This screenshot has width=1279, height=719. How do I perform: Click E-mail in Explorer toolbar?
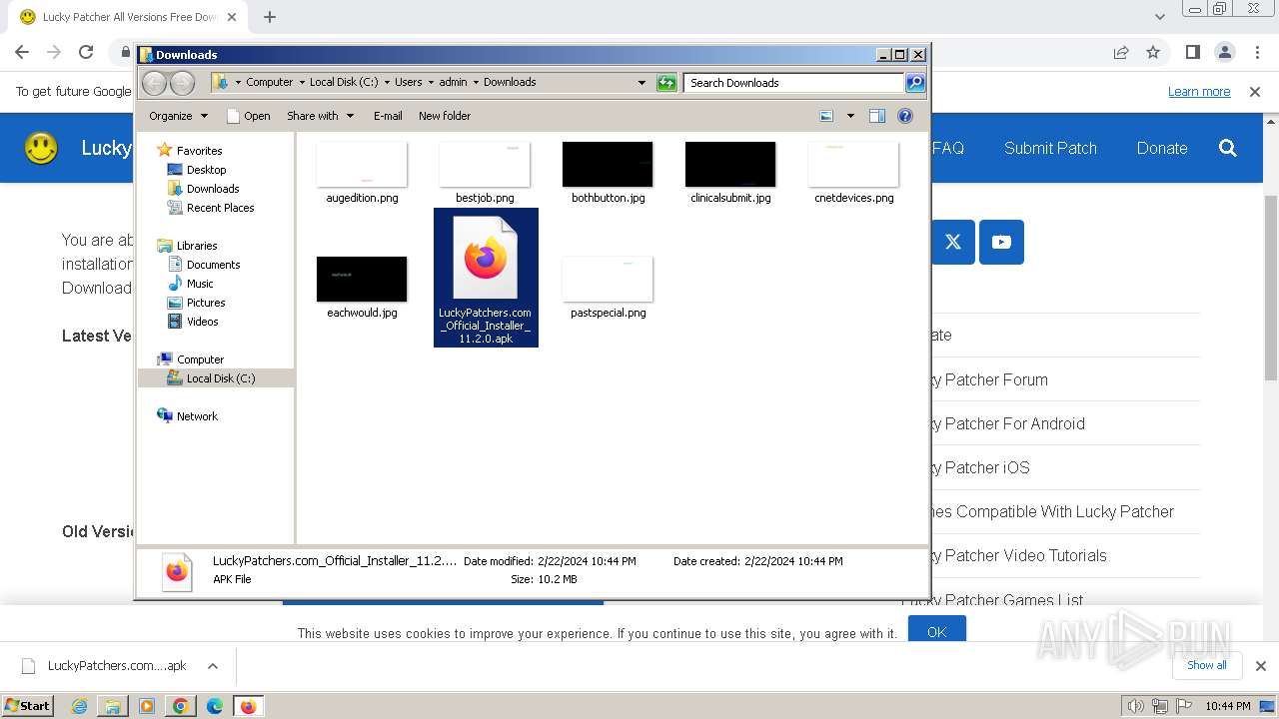(x=388, y=116)
